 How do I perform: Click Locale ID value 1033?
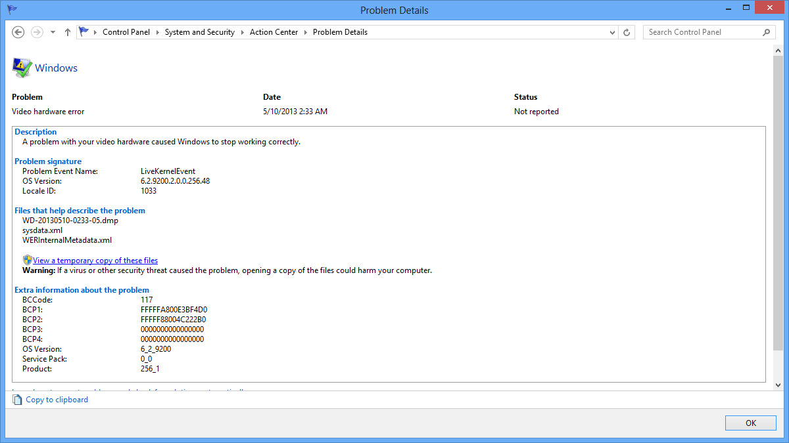pyautogui.click(x=149, y=191)
